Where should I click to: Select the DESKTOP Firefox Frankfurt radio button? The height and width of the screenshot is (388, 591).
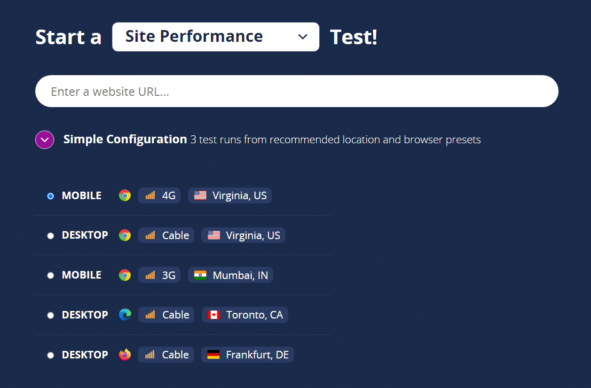(x=50, y=355)
